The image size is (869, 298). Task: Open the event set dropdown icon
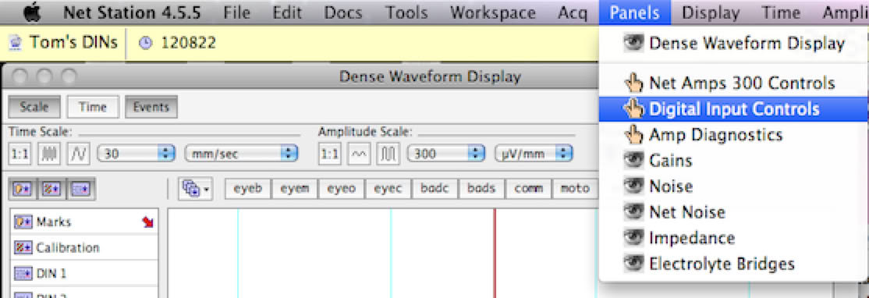point(197,189)
